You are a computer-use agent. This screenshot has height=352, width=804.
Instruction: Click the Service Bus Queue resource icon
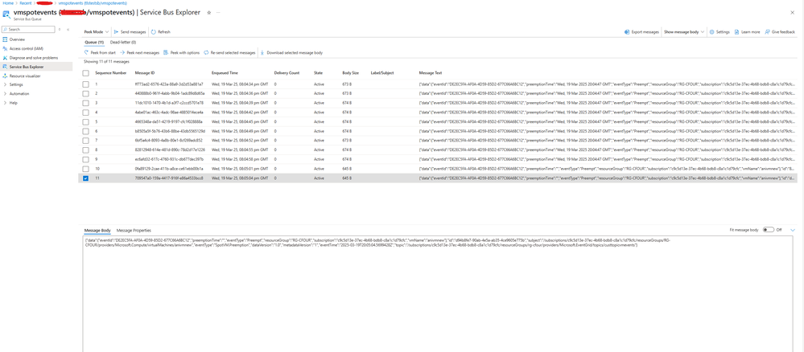coord(6,14)
